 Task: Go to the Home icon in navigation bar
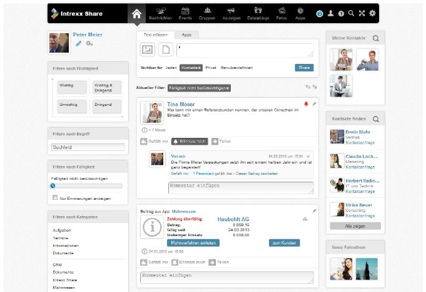coord(136,14)
